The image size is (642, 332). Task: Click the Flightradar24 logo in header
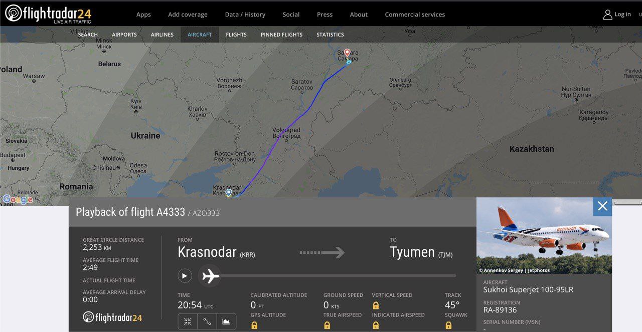(49, 14)
